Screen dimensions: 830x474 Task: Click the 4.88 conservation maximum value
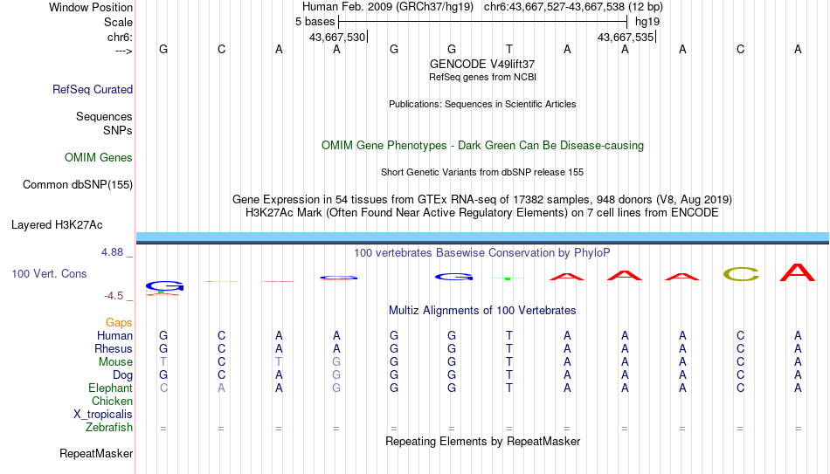click(x=112, y=252)
